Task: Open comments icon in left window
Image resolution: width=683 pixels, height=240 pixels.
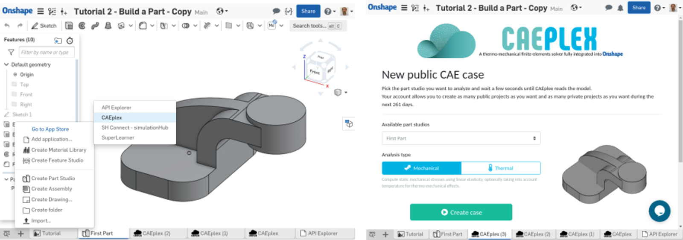Action: pyautogui.click(x=276, y=11)
